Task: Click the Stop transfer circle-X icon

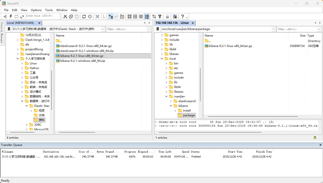Action: click(x=90, y=16)
